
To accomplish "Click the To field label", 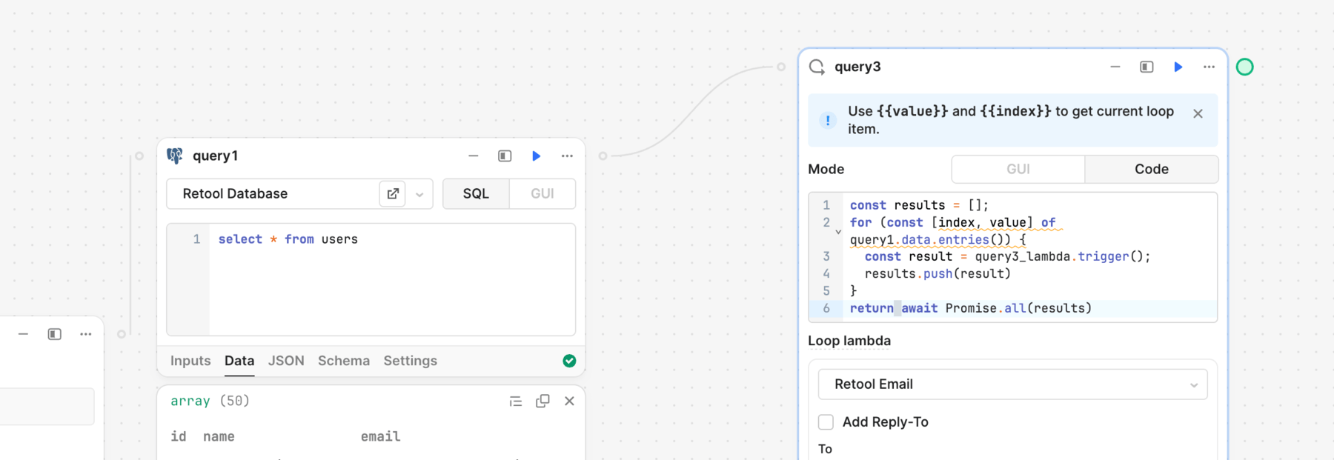I will pyautogui.click(x=825, y=449).
